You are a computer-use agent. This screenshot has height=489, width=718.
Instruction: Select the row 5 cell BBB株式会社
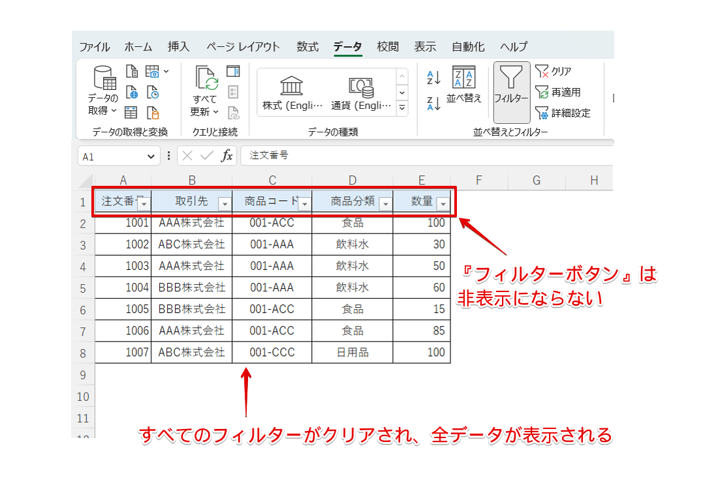pos(192,288)
